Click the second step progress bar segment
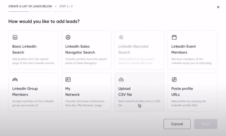This screenshot has width=226, height=136. pyautogui.click(x=40, y=11)
